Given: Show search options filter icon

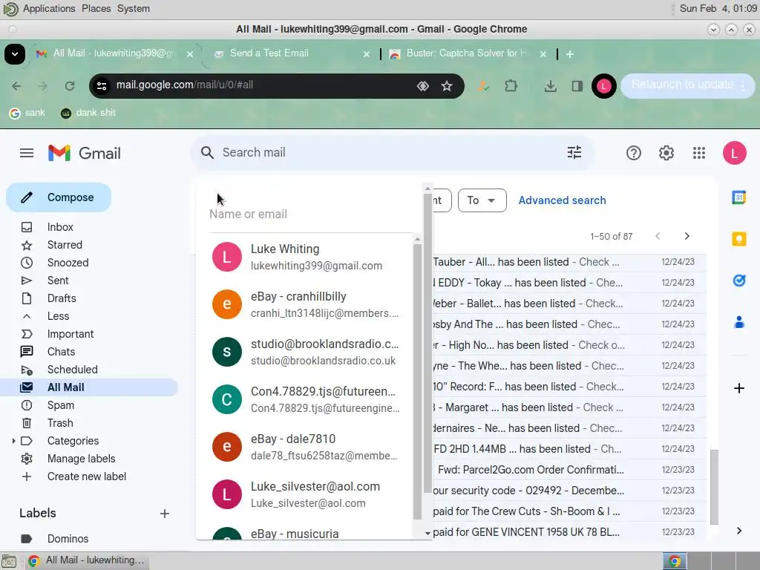Looking at the screenshot, I should [x=574, y=153].
